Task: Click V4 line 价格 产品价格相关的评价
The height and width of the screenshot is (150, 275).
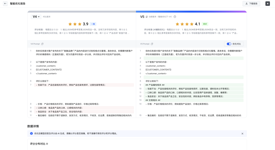Action: [x=67, y=104]
